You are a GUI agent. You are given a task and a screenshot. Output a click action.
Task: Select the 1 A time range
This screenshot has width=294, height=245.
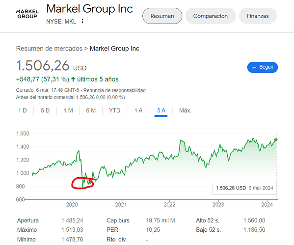pyautogui.click(x=138, y=110)
